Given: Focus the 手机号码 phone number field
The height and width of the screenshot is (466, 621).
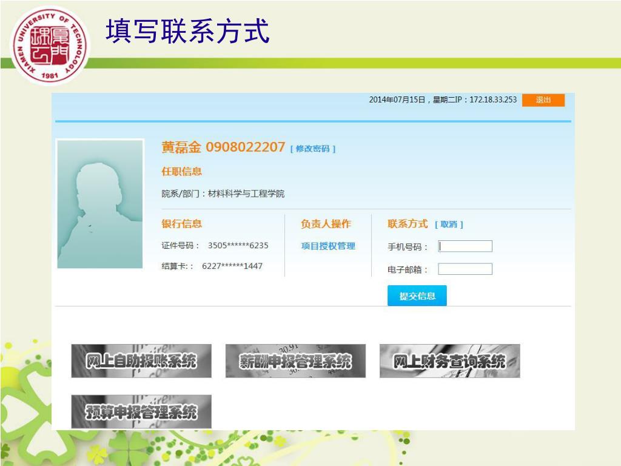Looking at the screenshot, I should coord(465,246).
